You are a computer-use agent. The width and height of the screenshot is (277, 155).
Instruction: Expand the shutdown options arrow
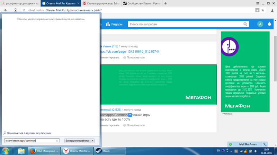pos(92,141)
